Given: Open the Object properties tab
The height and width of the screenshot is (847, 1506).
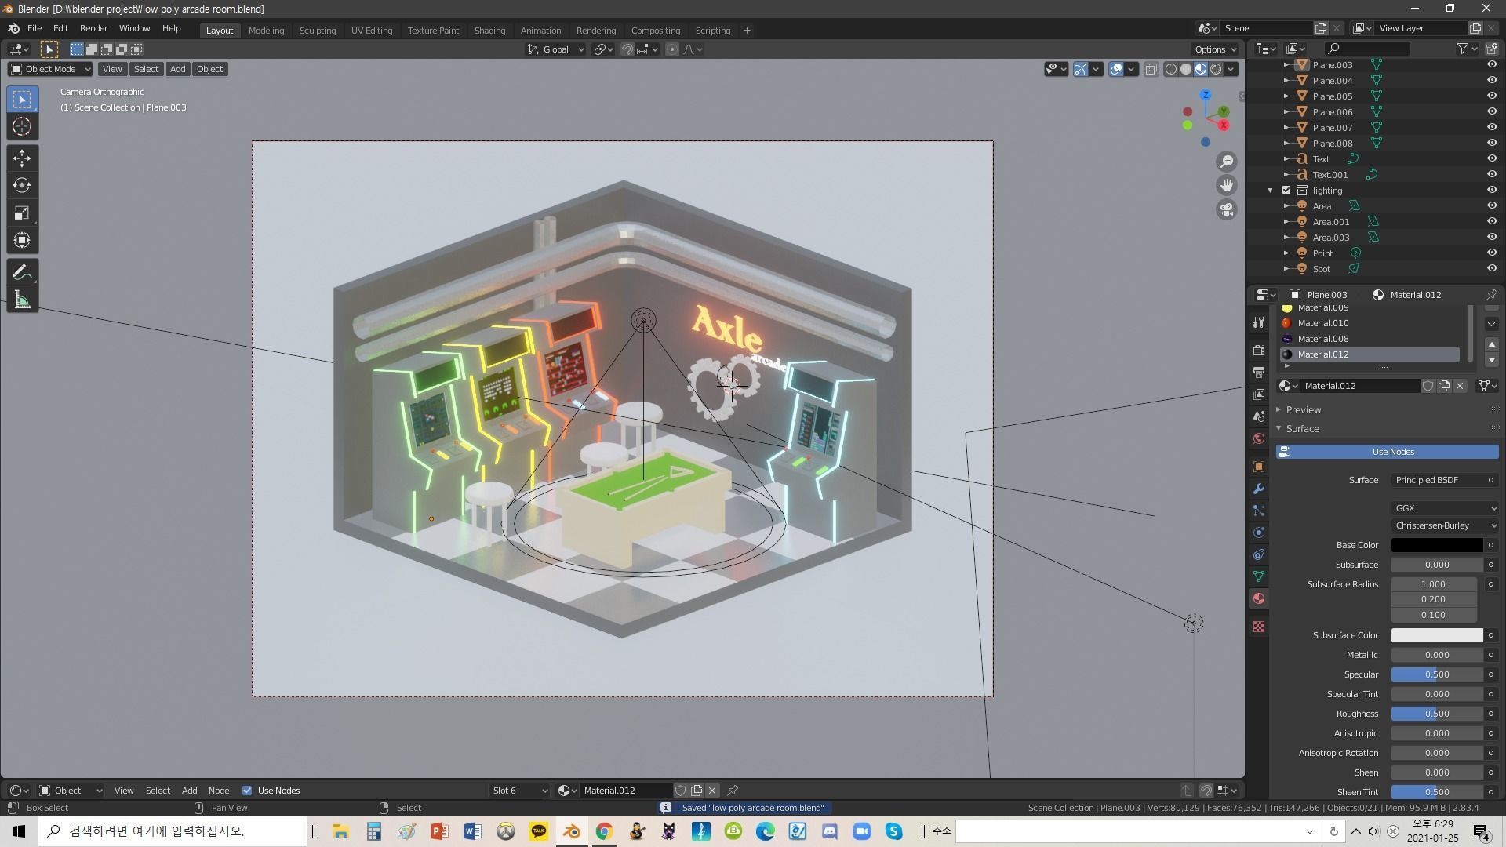Looking at the screenshot, I should (1259, 467).
